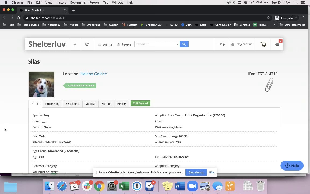Screen dimensions: 310x194
Task: Click the Incognito (3) profile indicator
Action: pos(286,18)
